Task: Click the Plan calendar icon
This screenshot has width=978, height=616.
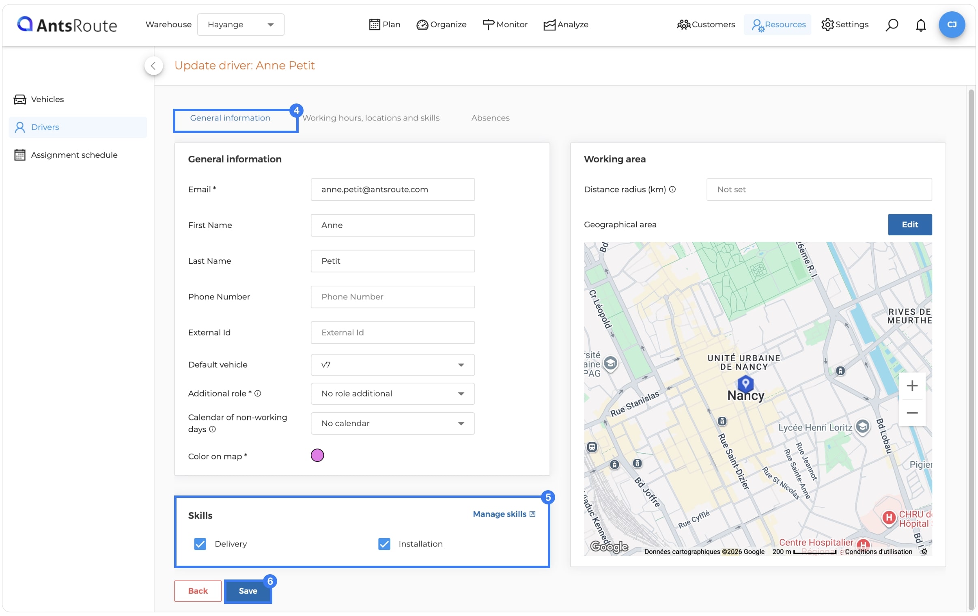Action: click(374, 25)
